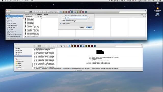This screenshot has height=92, width=163.
Task: Select the PDFs saved search in sidebar
Action: point(19,54)
